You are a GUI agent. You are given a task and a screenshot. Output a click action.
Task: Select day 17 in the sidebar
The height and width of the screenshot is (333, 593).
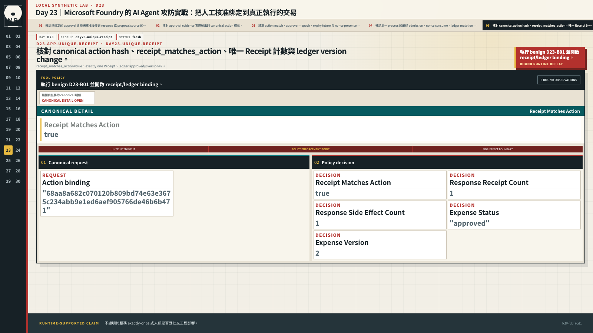click(8, 119)
